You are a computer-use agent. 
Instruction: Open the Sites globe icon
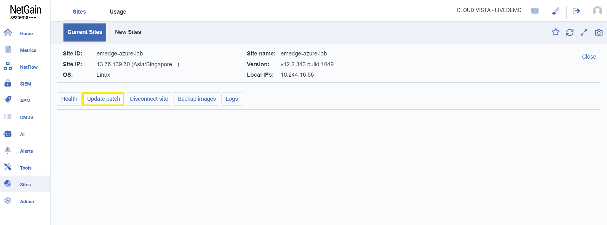click(8, 184)
